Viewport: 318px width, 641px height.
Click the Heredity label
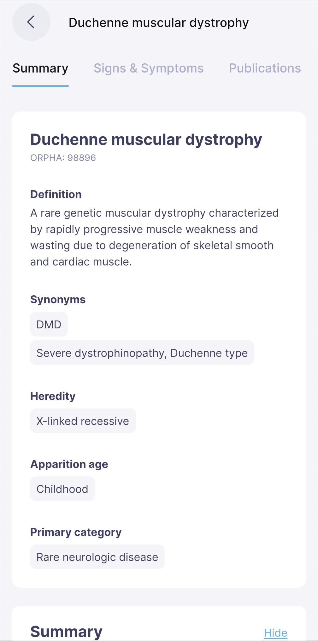[53, 396]
